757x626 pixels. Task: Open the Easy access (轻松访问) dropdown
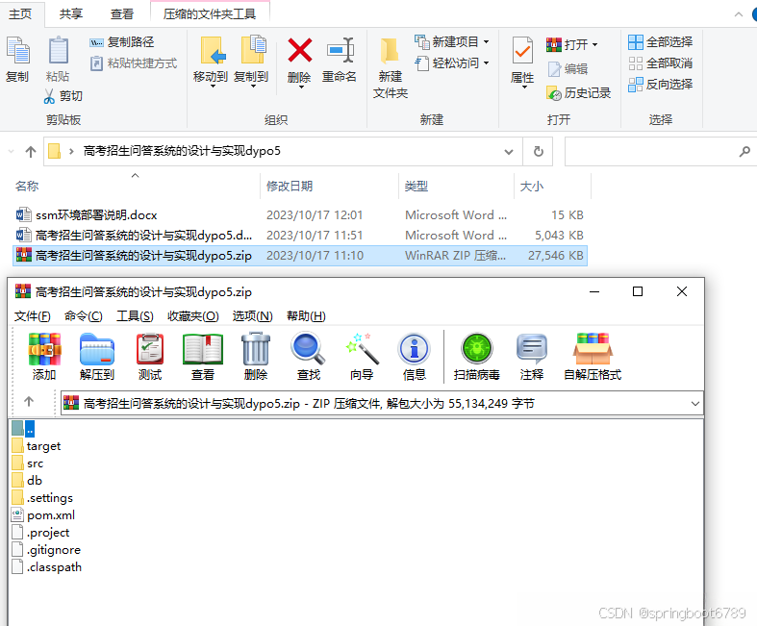[486, 63]
